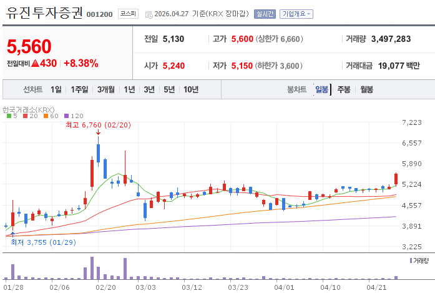Select the 5년 line chart tab
This screenshot has height=293, width=435.
pos(169,89)
